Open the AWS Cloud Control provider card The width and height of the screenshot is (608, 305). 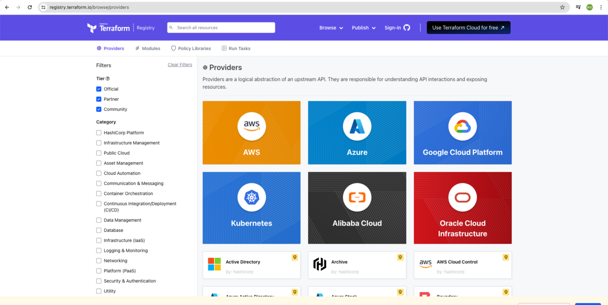[x=463, y=265]
